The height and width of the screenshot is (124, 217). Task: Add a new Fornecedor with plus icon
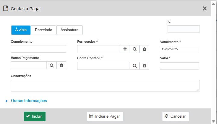pos(125,49)
